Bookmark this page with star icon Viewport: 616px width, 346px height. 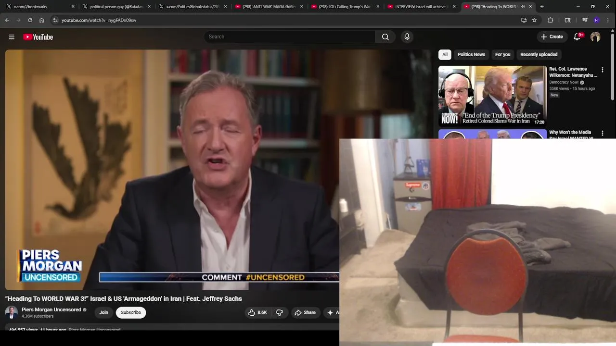point(534,20)
